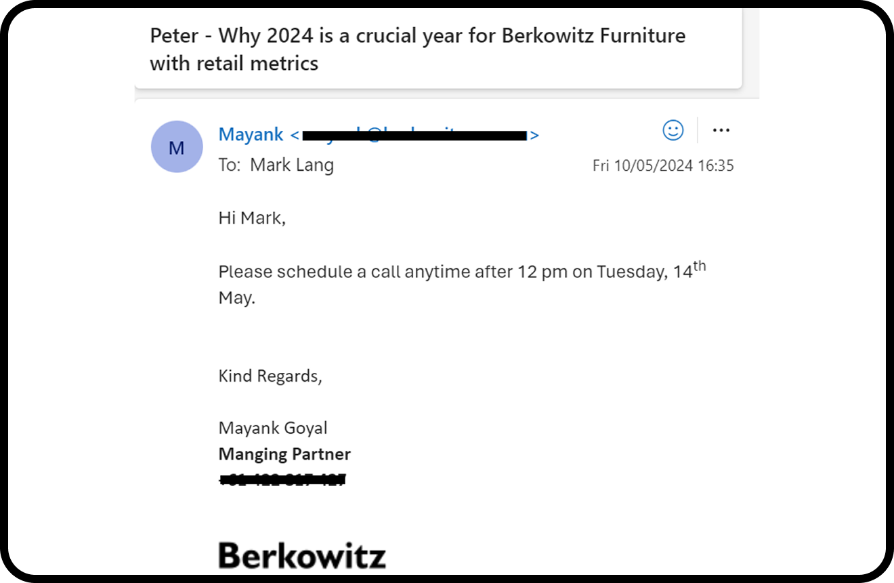Click the 'To:' label in the header

click(229, 165)
